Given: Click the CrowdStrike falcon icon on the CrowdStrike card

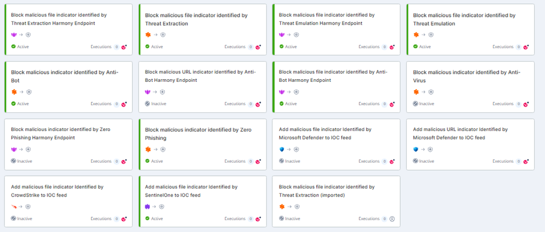Looking at the screenshot, I should 14,206.
